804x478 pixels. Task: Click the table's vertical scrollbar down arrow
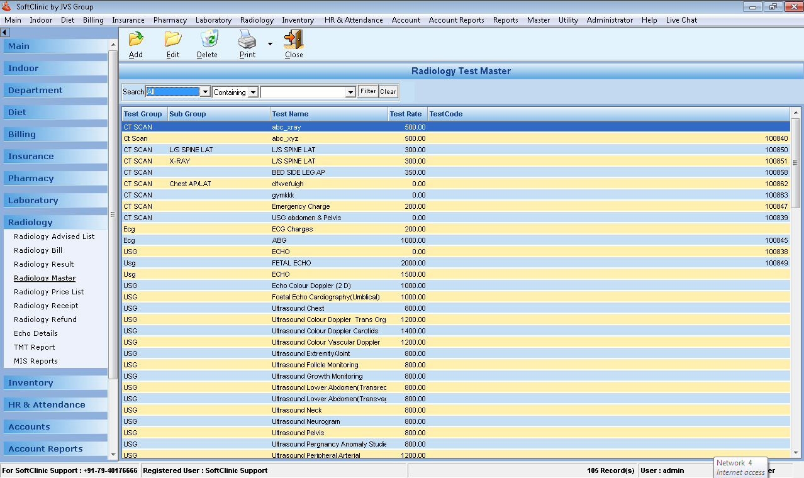pos(795,453)
